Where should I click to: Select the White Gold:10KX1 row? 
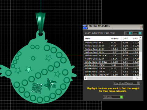coord(111,65)
